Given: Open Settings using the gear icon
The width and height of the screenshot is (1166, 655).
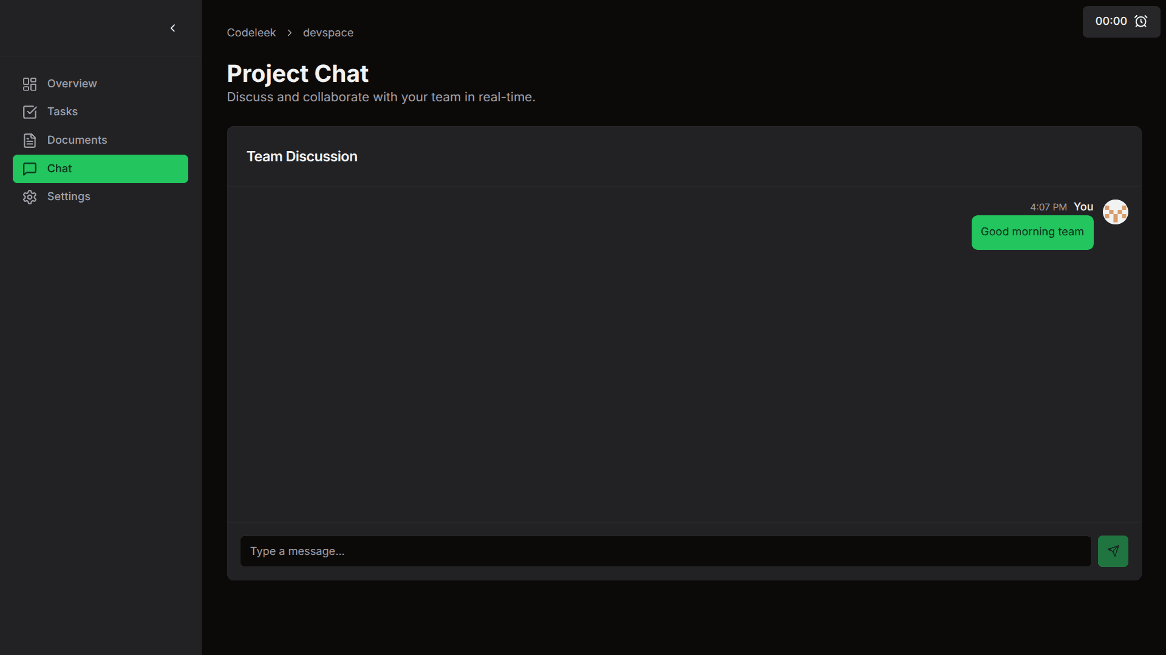Looking at the screenshot, I should 29,196.
